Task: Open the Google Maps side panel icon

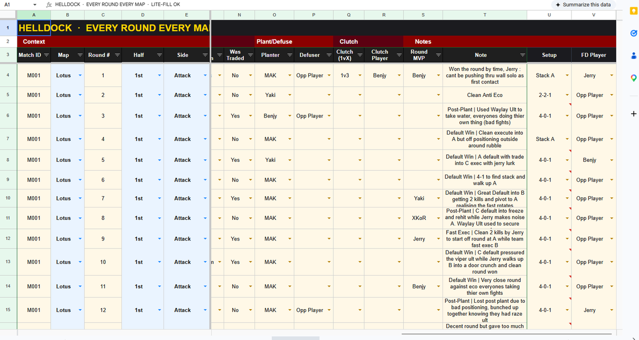Action: 633,78
